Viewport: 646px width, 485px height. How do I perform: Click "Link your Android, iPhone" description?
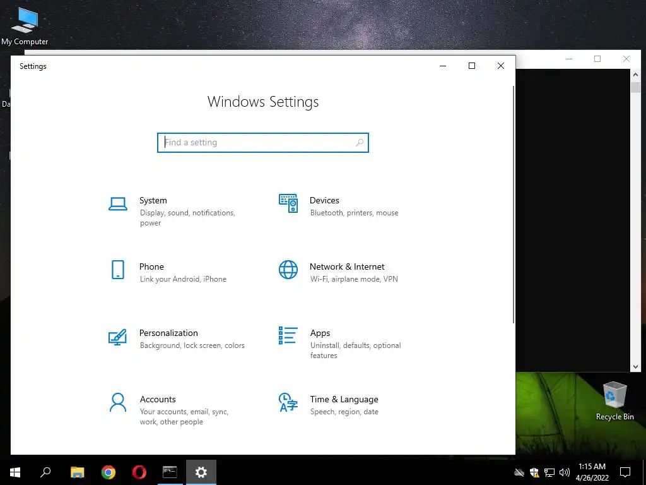[x=183, y=279]
